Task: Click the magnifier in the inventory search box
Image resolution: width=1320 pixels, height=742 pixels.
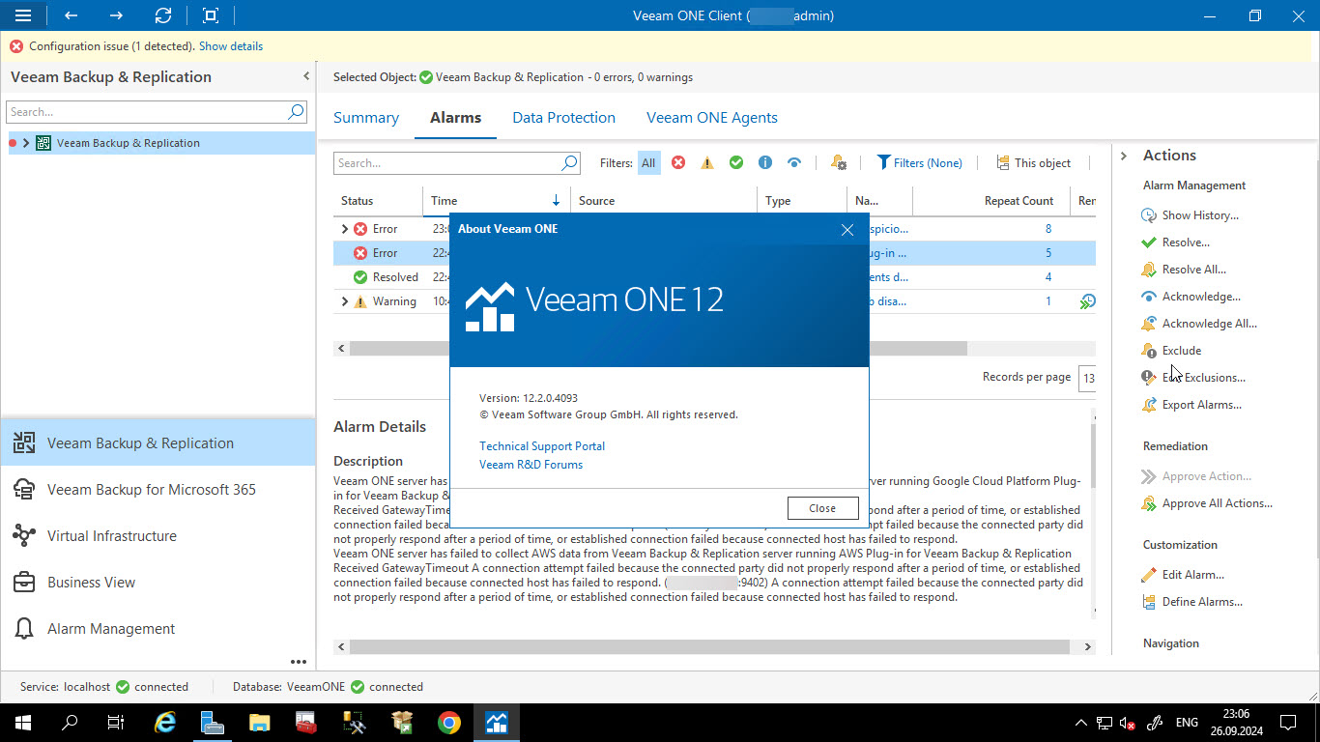Action: [x=296, y=112]
